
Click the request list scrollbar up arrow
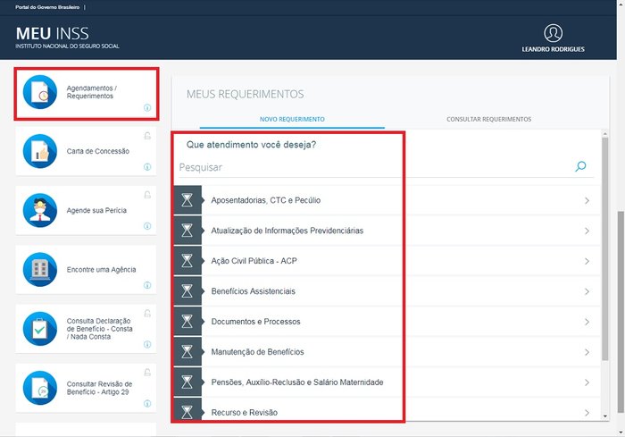coord(605,134)
